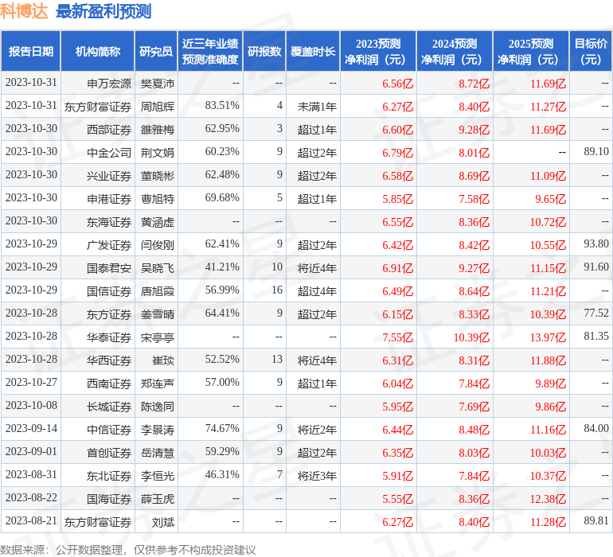613x557 pixels.
Task: Click analyst name 董晓彬
Action: 157,176
